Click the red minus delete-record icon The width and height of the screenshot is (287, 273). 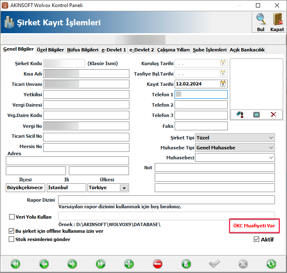tap(158, 263)
